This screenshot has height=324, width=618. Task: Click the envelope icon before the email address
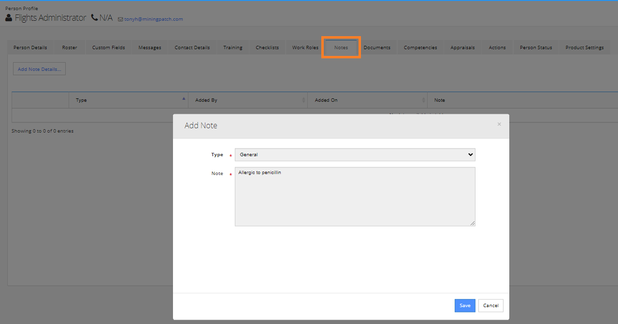(x=120, y=19)
